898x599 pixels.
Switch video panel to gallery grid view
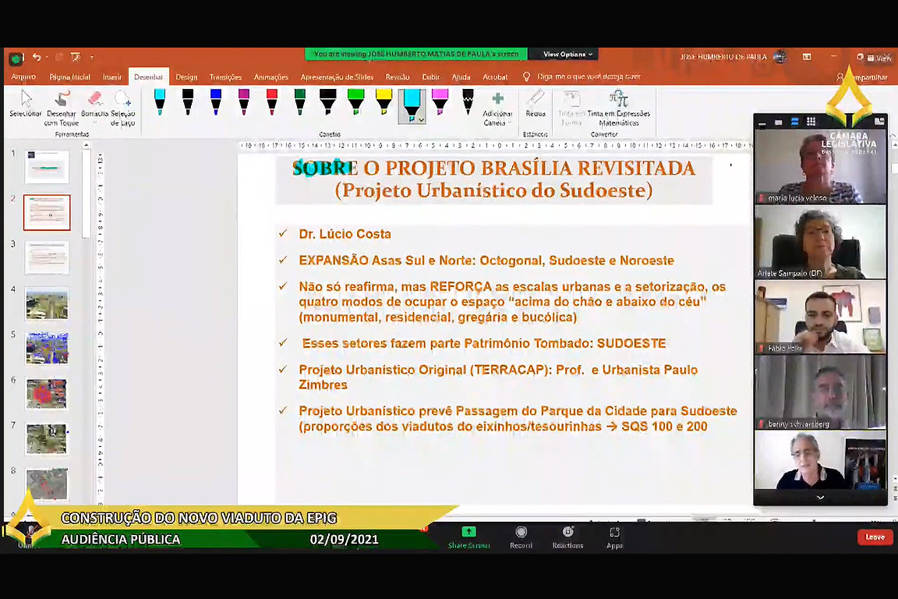[811, 122]
